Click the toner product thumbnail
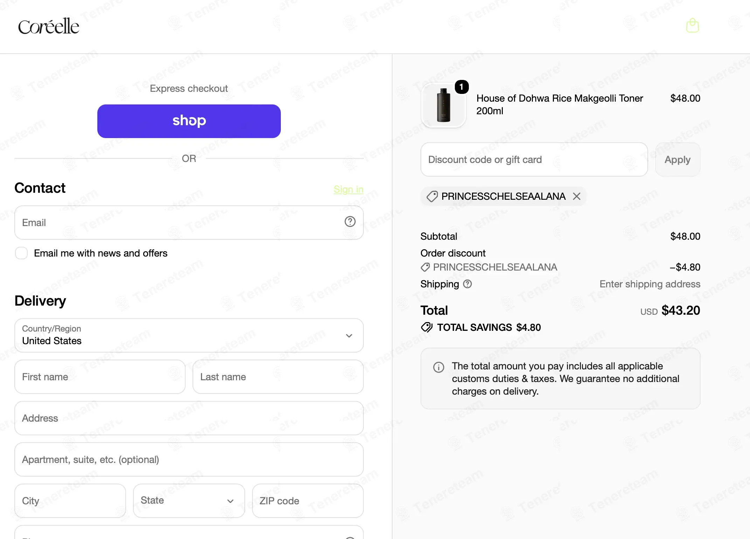Screen dimensions: 750x539 pos(444,105)
